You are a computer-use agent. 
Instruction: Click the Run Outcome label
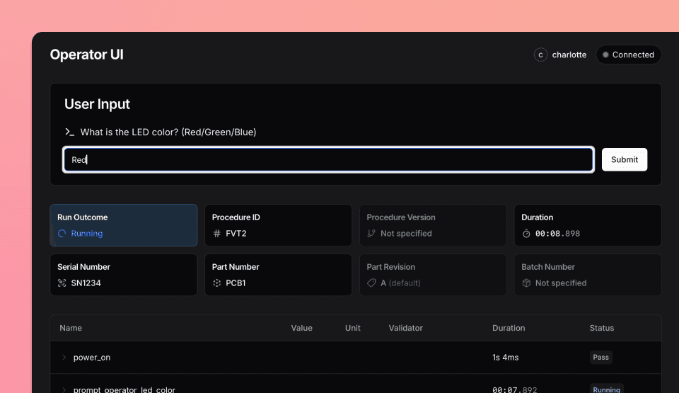click(82, 217)
